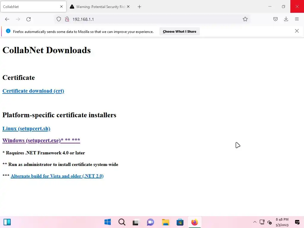The height and width of the screenshot is (228, 304).
Task: Dismiss the Firefox data notification bar
Action: [x=297, y=31]
